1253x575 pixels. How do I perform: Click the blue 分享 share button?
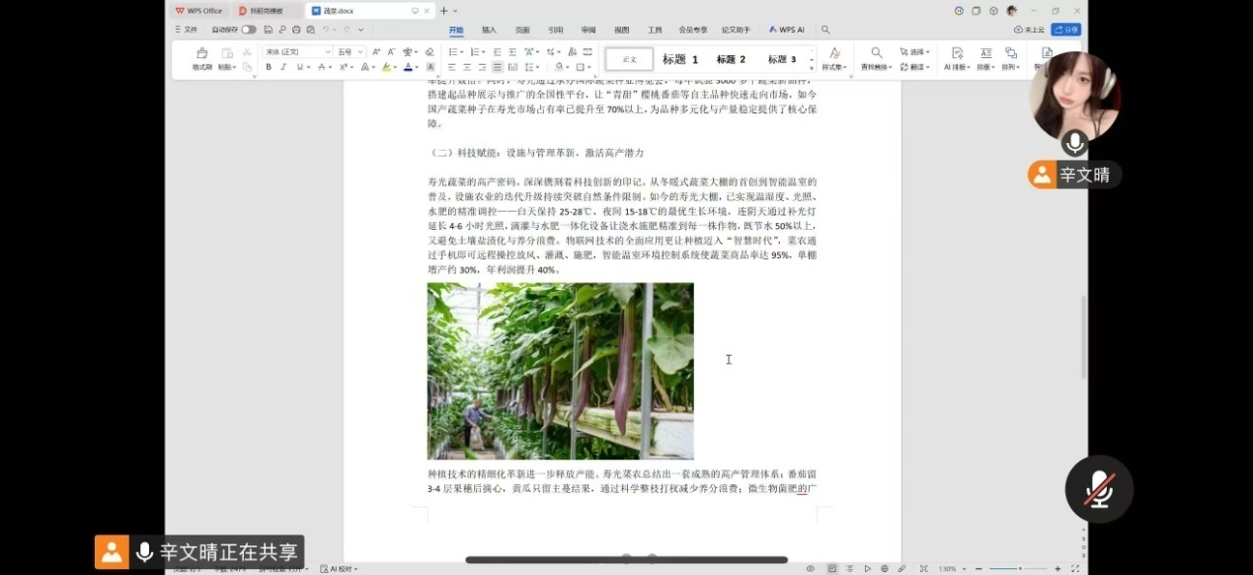click(1065, 30)
